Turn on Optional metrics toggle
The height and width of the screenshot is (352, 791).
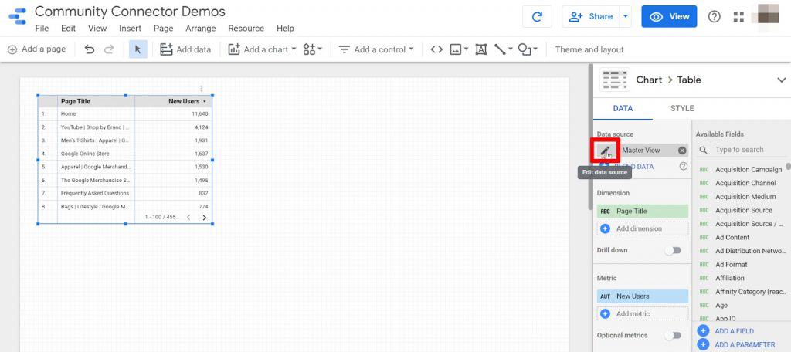[x=674, y=335]
